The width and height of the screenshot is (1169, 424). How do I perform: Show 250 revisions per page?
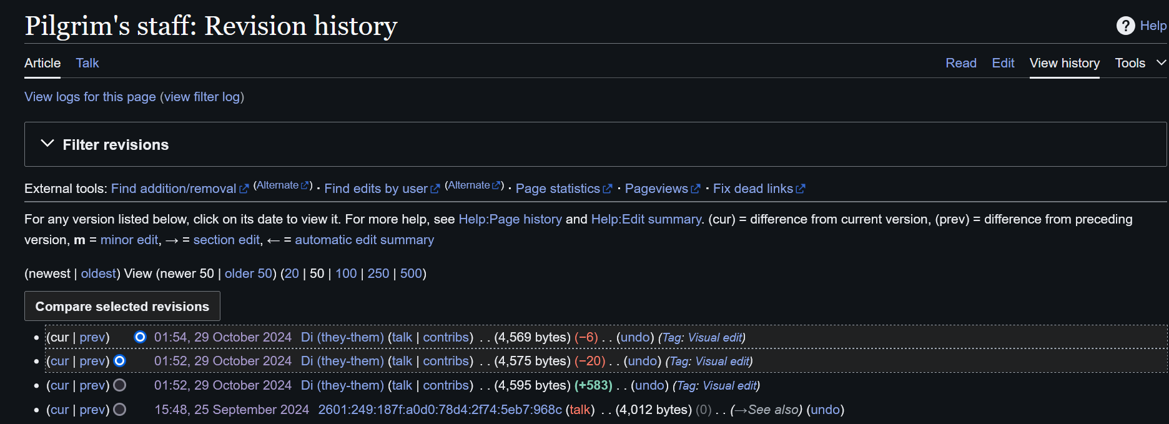pyautogui.click(x=378, y=274)
